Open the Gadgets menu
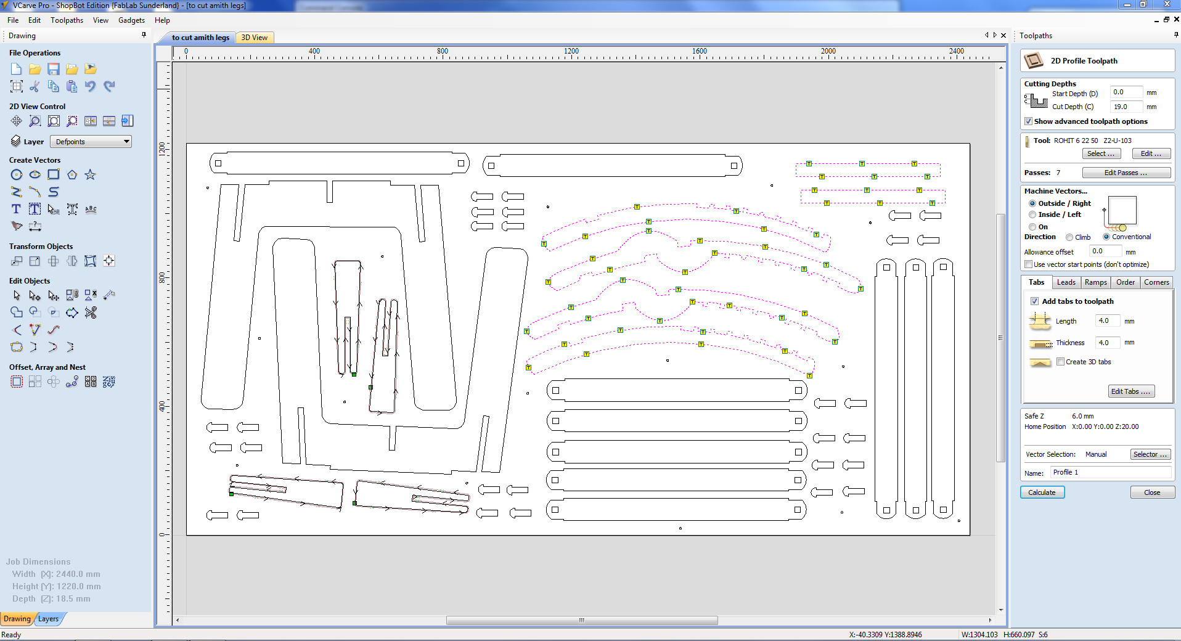Screen dimensions: 1181x641 (131, 20)
